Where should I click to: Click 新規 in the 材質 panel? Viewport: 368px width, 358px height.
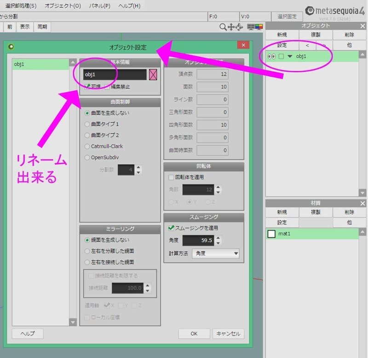[282, 212]
